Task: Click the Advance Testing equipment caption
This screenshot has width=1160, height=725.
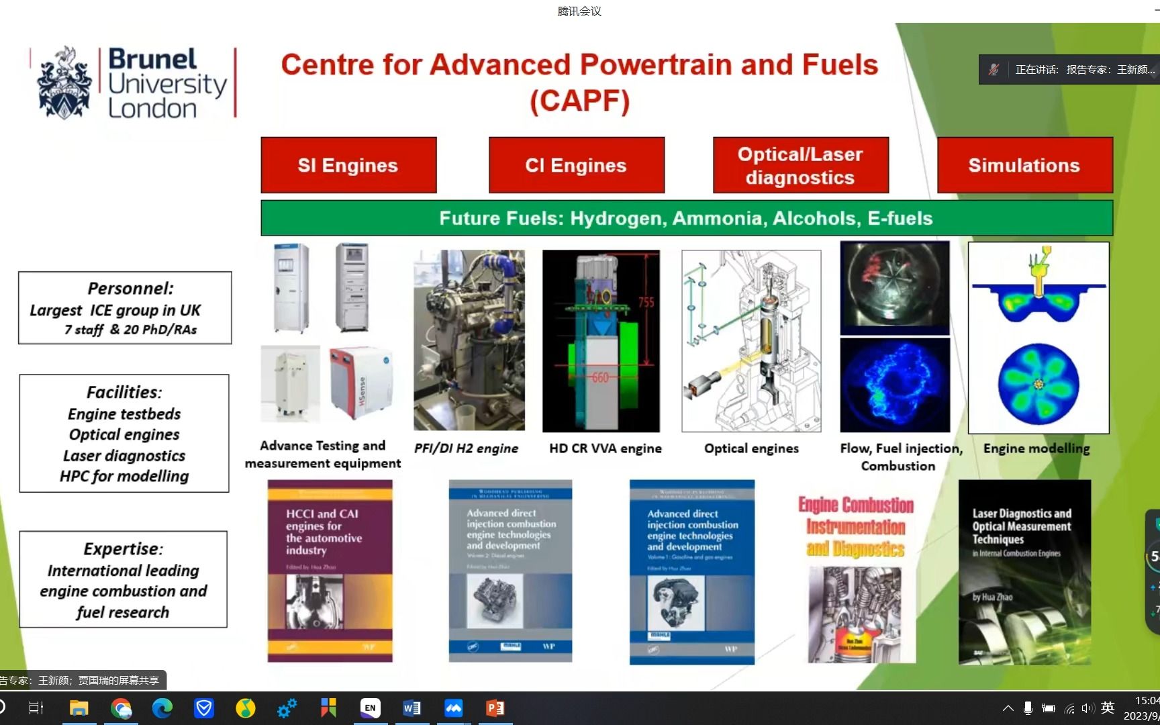Action: click(x=323, y=454)
